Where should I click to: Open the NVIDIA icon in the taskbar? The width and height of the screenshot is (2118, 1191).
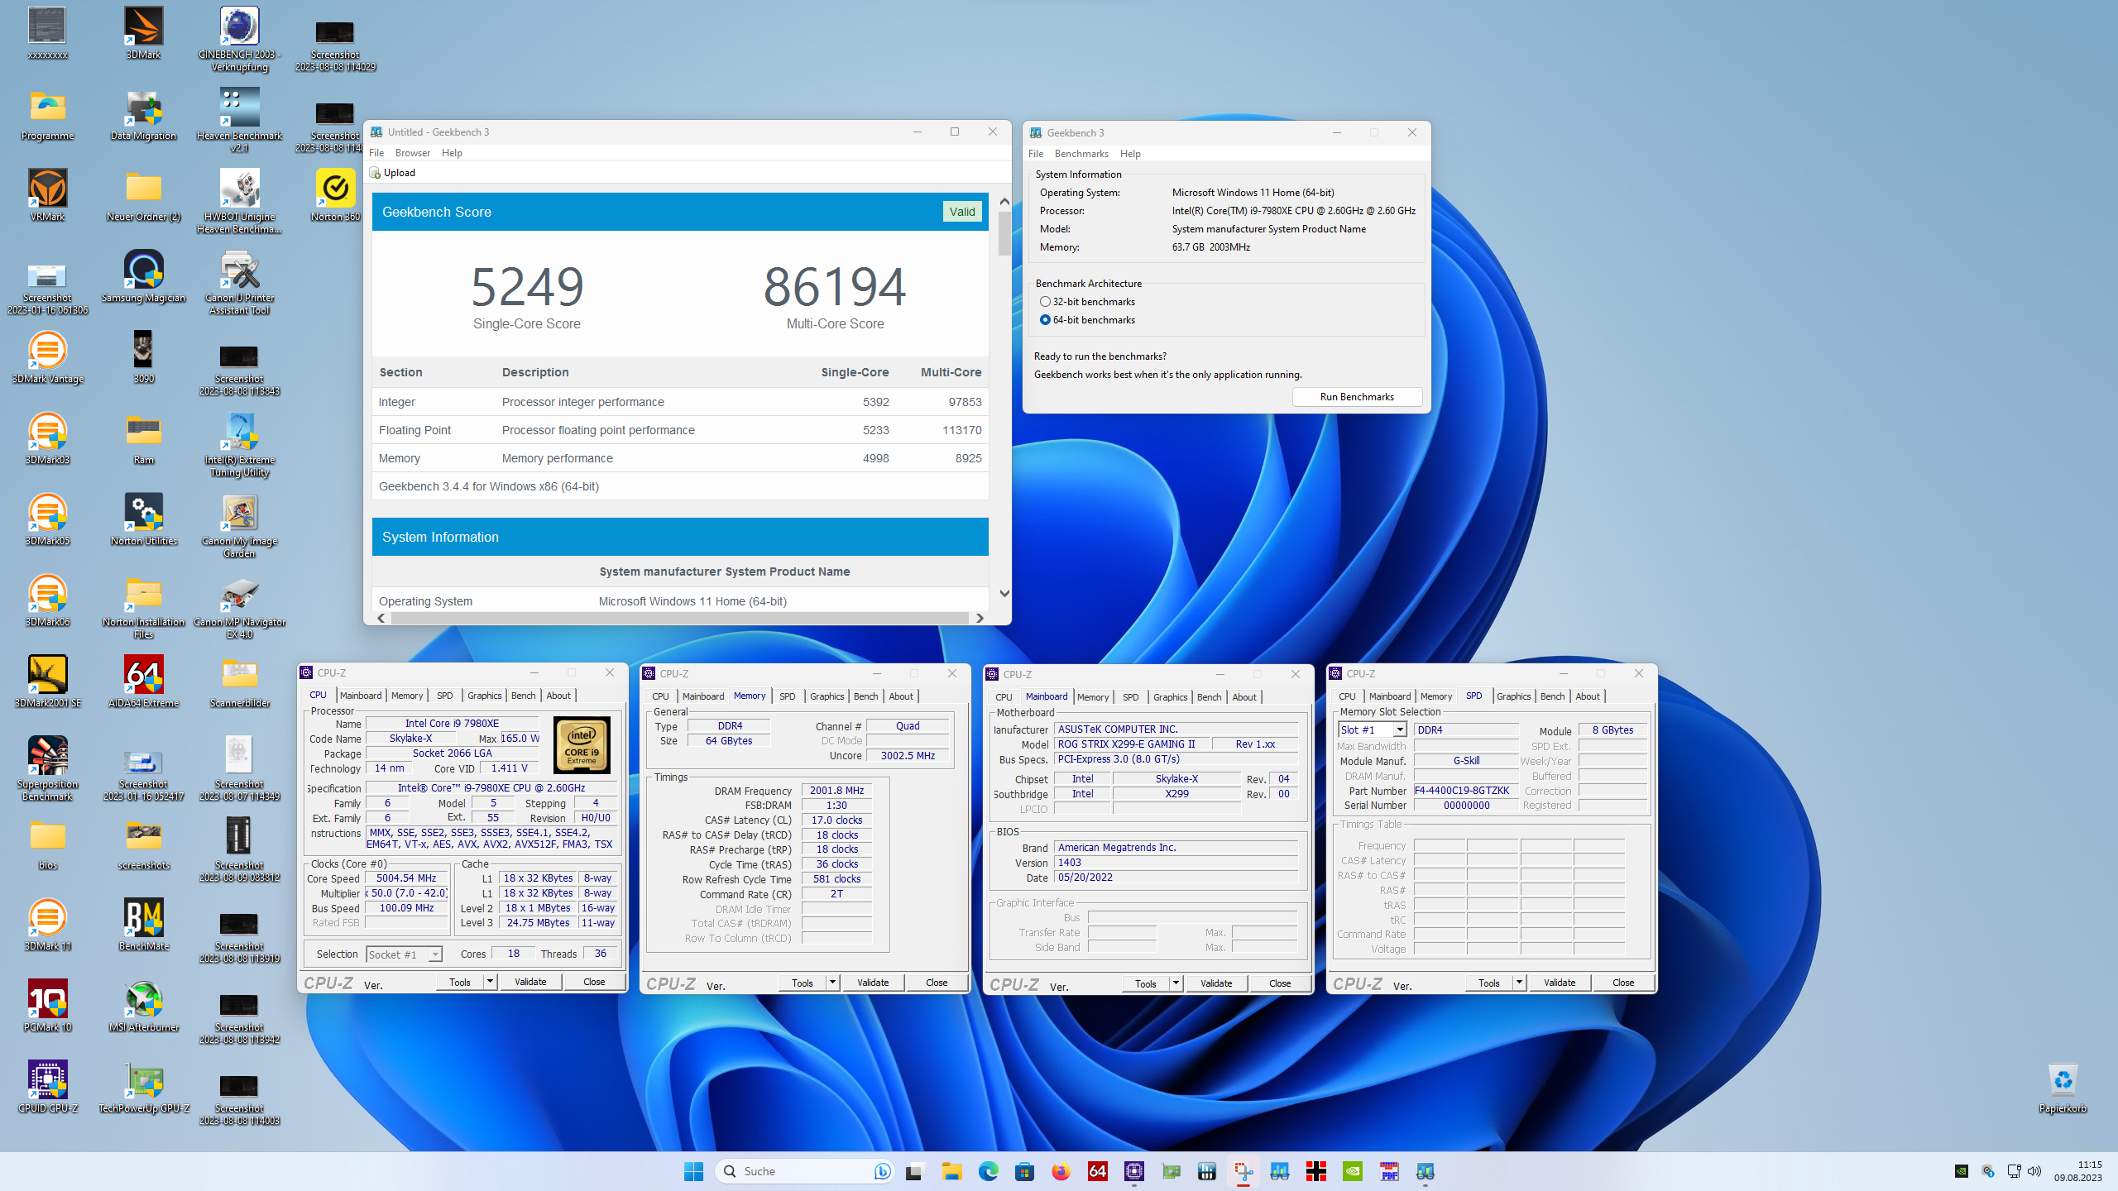click(1352, 1171)
